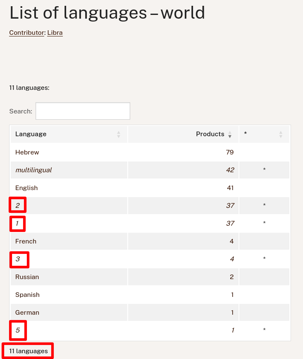This screenshot has width=303, height=359.
Task: Open the German language link
Action: (x=27, y=313)
